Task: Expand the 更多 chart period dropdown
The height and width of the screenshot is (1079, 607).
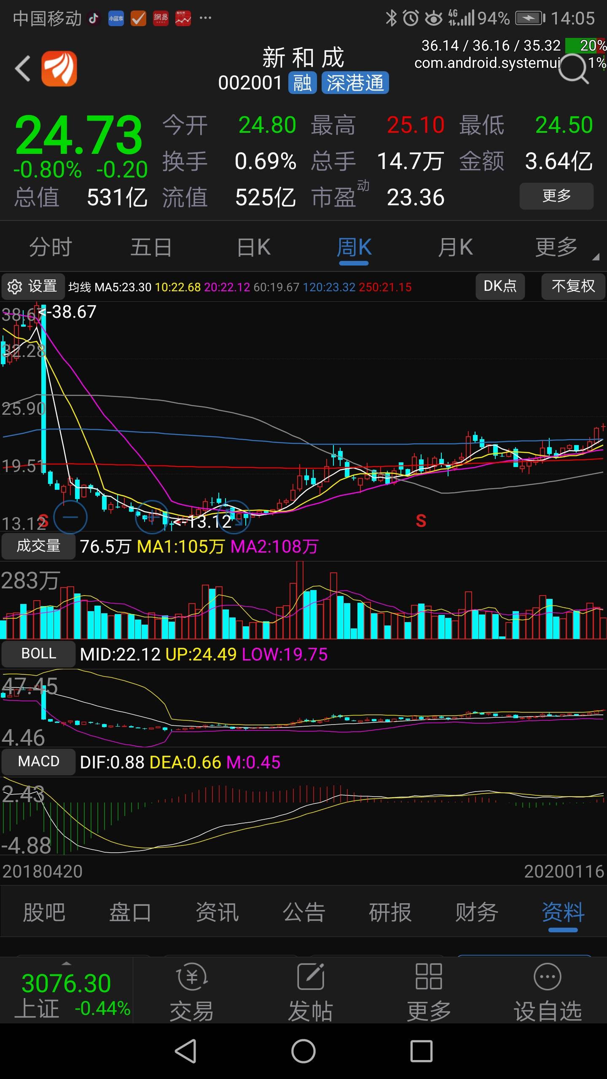Action: (x=567, y=247)
